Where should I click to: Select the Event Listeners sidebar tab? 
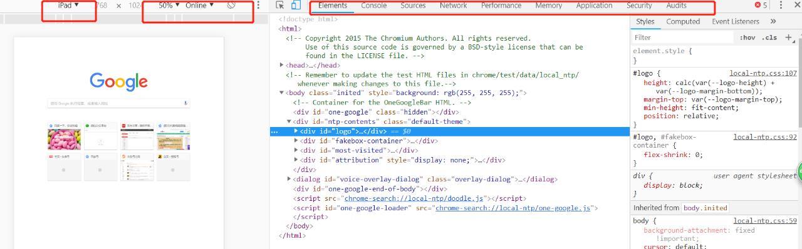click(x=735, y=21)
